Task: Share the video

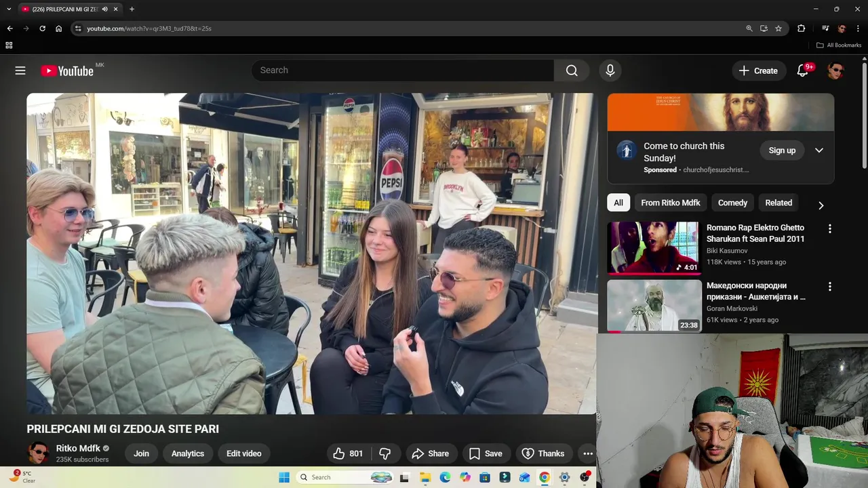Action: 430,453
